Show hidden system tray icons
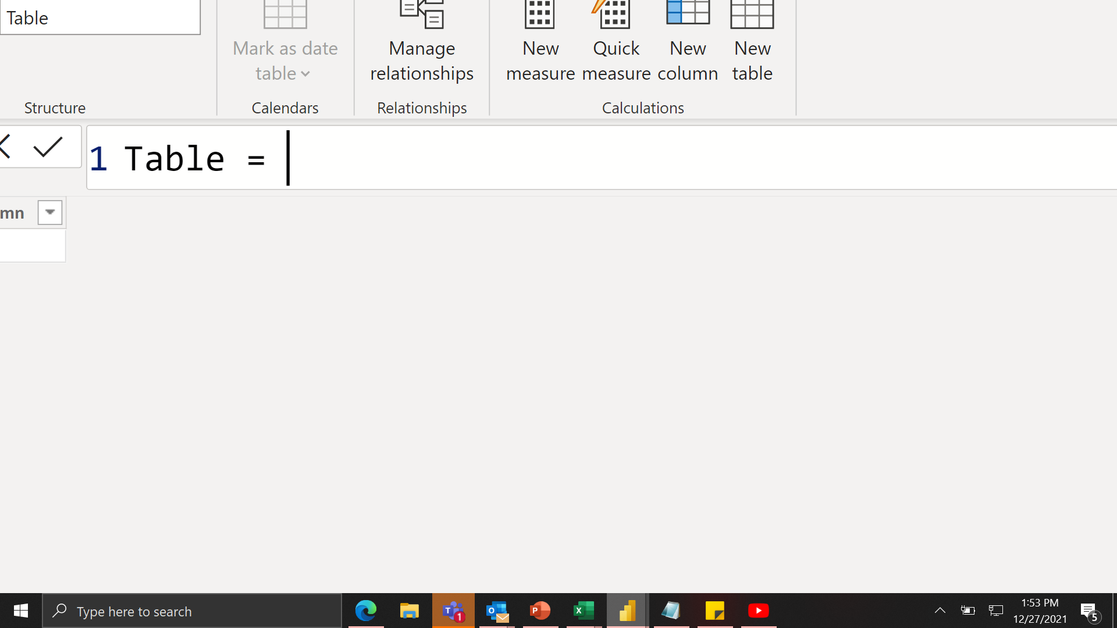Viewport: 1117px width, 628px height. (x=940, y=611)
